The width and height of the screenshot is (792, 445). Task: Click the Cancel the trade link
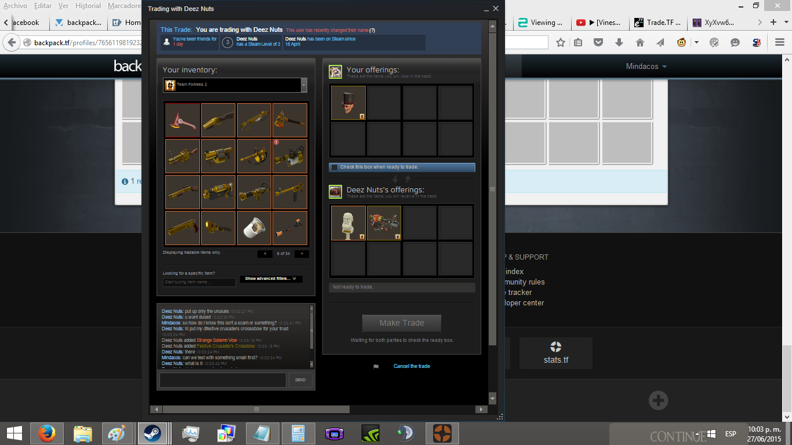pos(412,366)
